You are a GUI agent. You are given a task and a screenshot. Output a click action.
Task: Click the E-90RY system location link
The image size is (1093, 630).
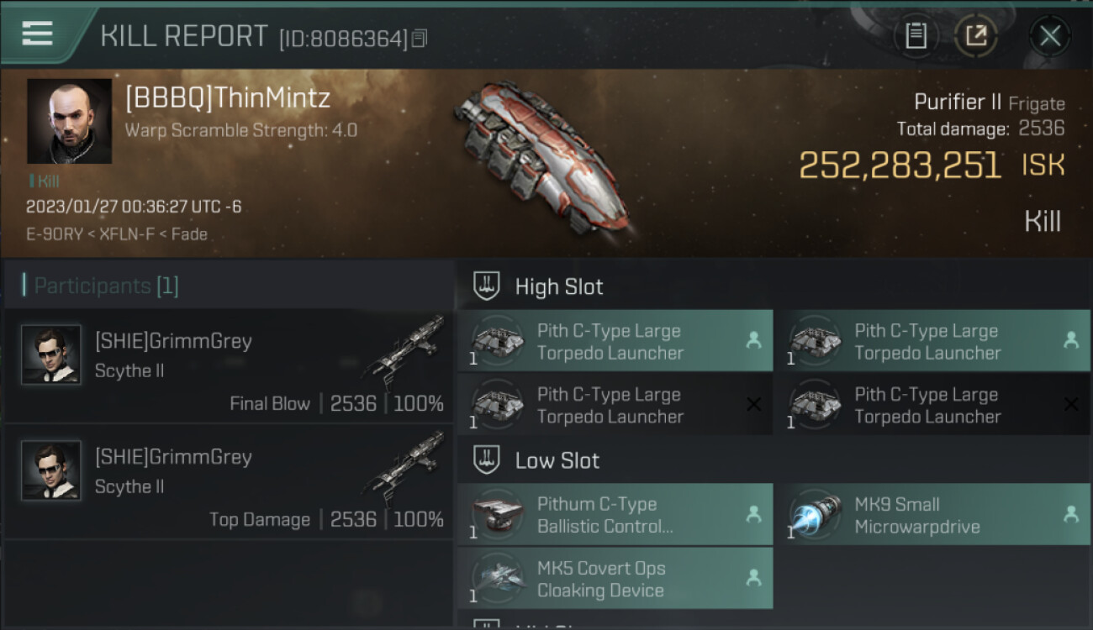pyautogui.click(x=54, y=234)
